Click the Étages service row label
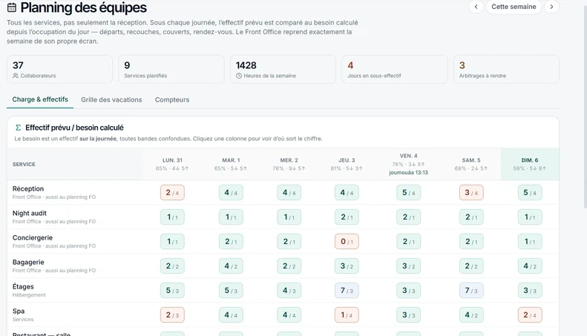Viewport: 587px width, 336px height. 23,286
